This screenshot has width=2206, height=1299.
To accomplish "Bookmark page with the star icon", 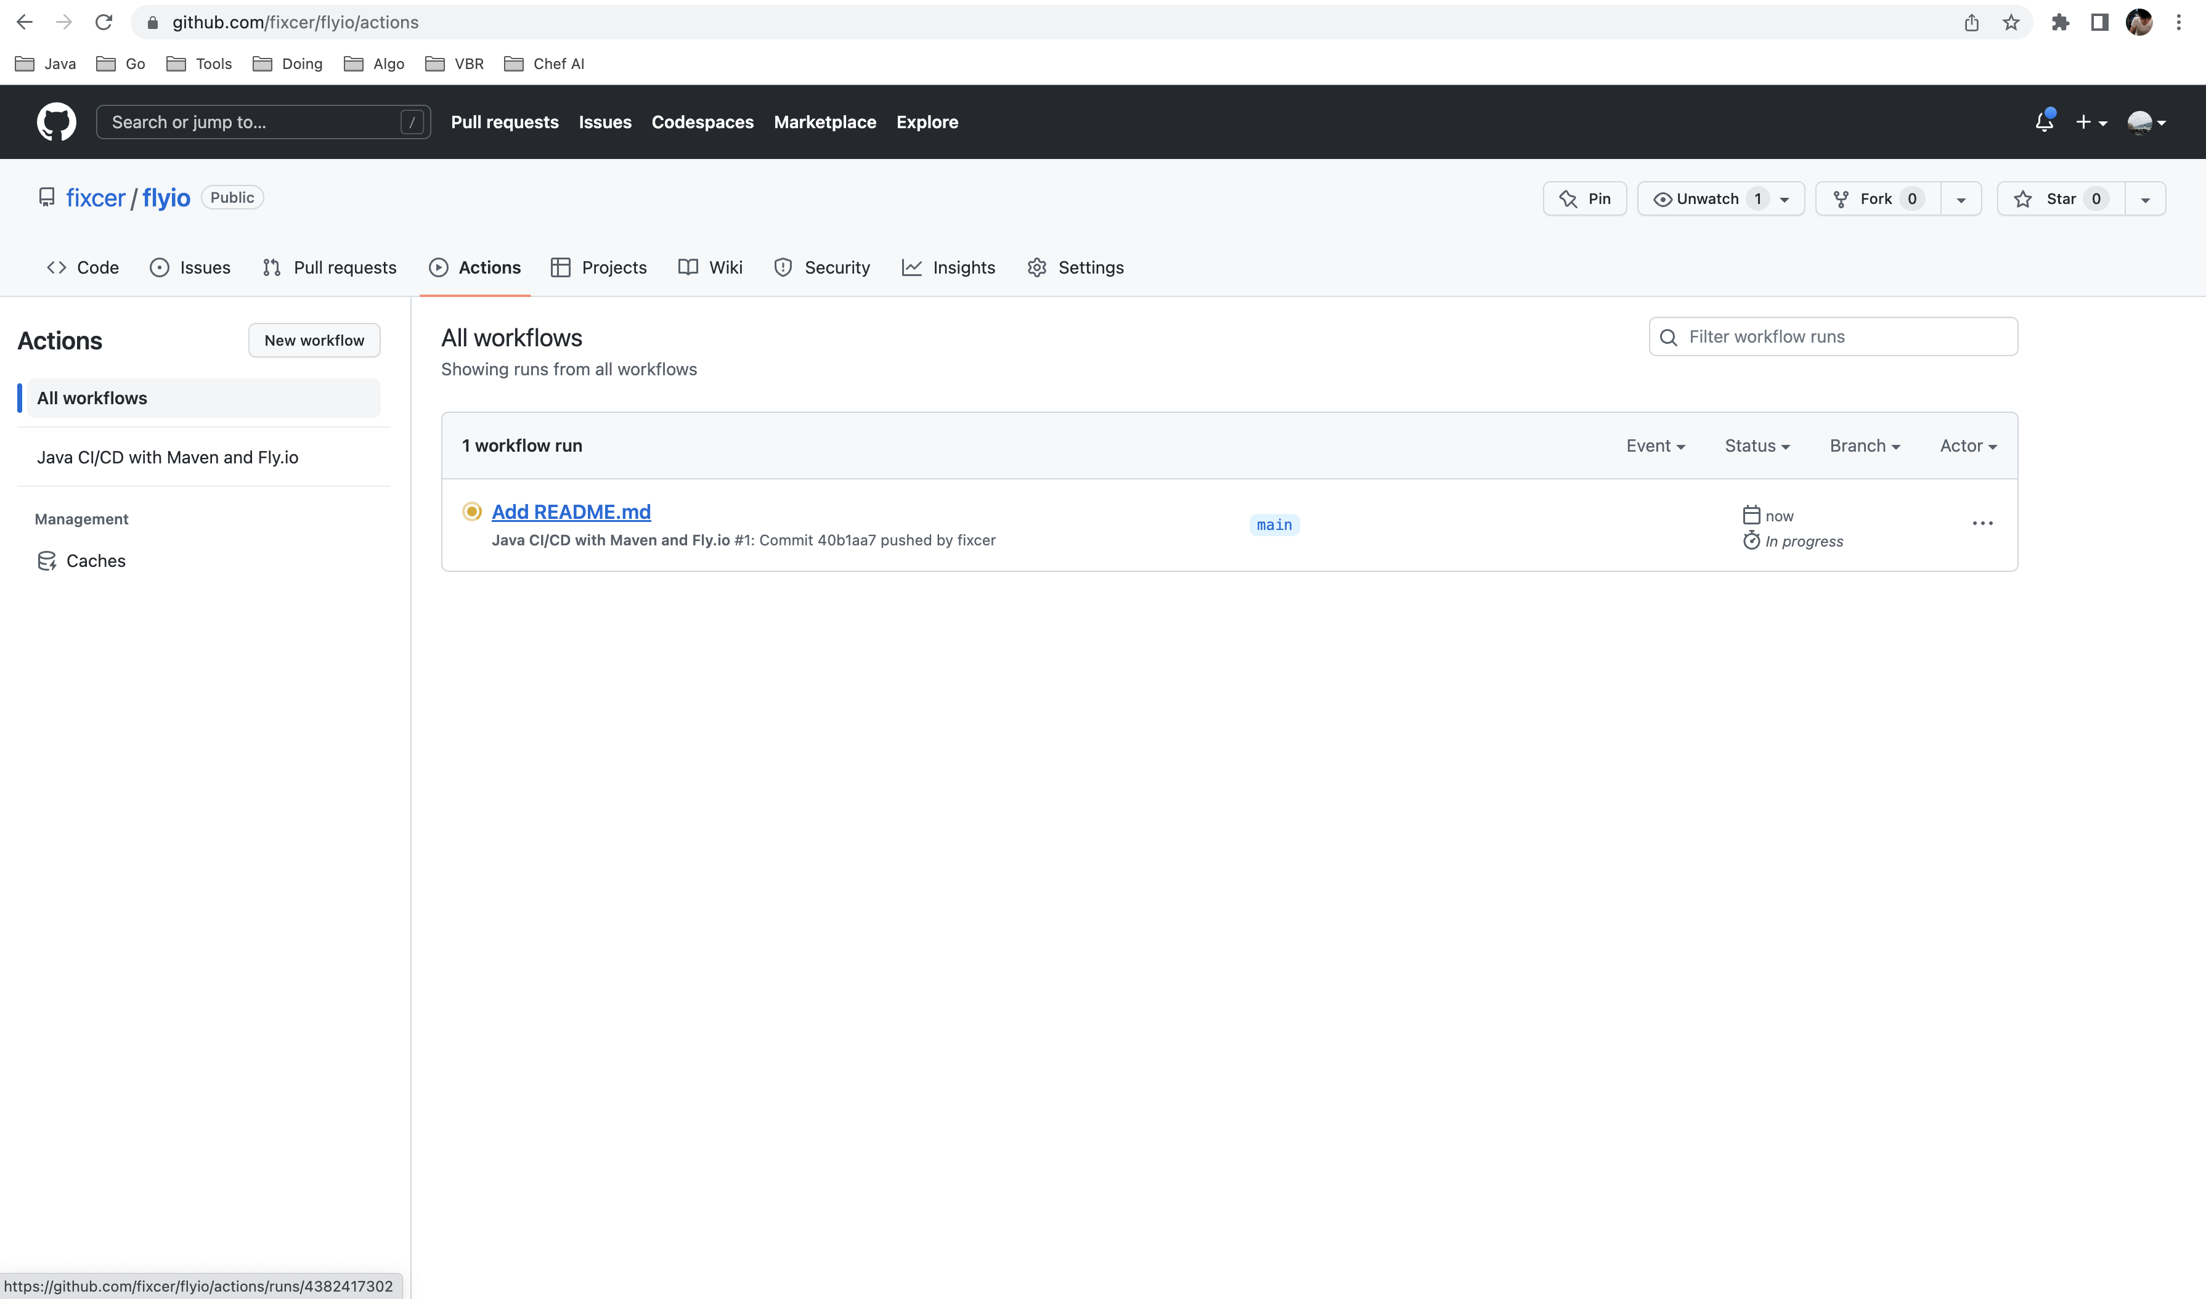I will 2011,22.
